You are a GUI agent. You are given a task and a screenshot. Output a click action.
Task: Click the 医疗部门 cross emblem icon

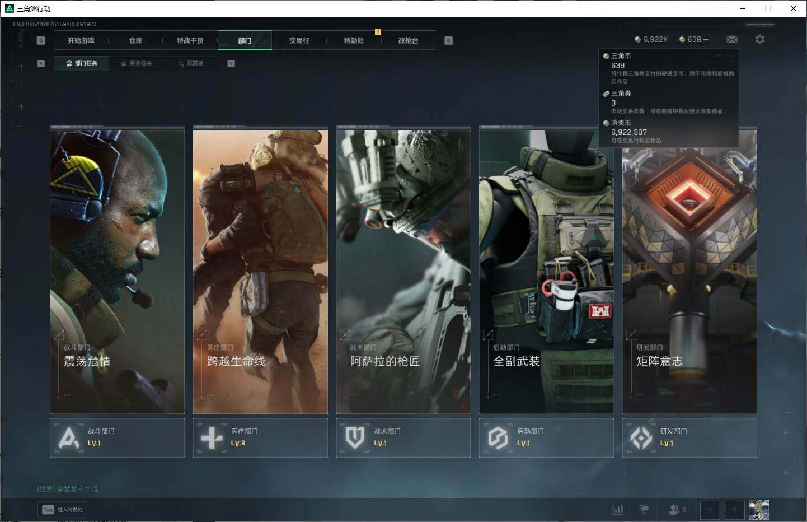click(212, 437)
